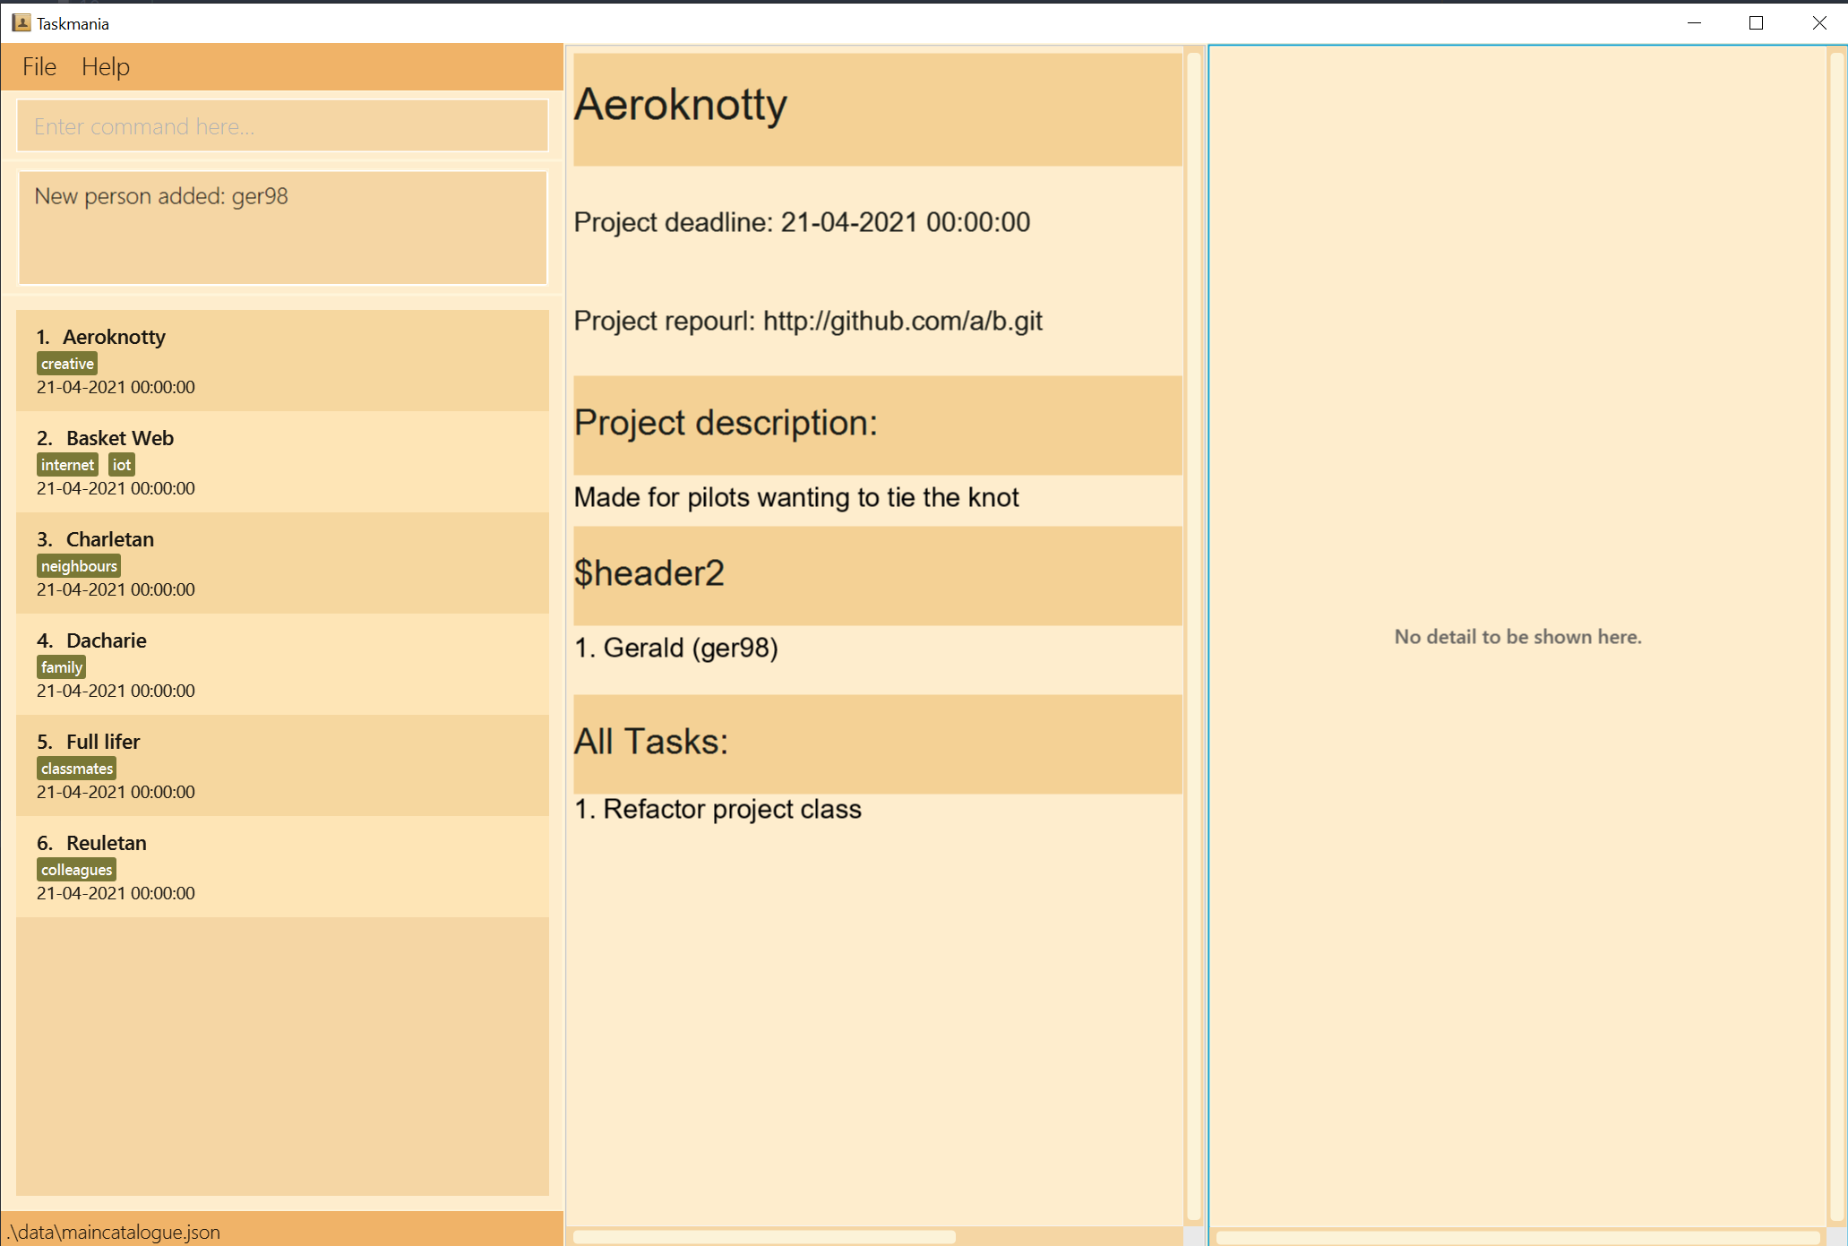Viewport: 1848px width, 1246px height.
Task: Click the Taskmania app icon in title bar
Action: point(21,23)
